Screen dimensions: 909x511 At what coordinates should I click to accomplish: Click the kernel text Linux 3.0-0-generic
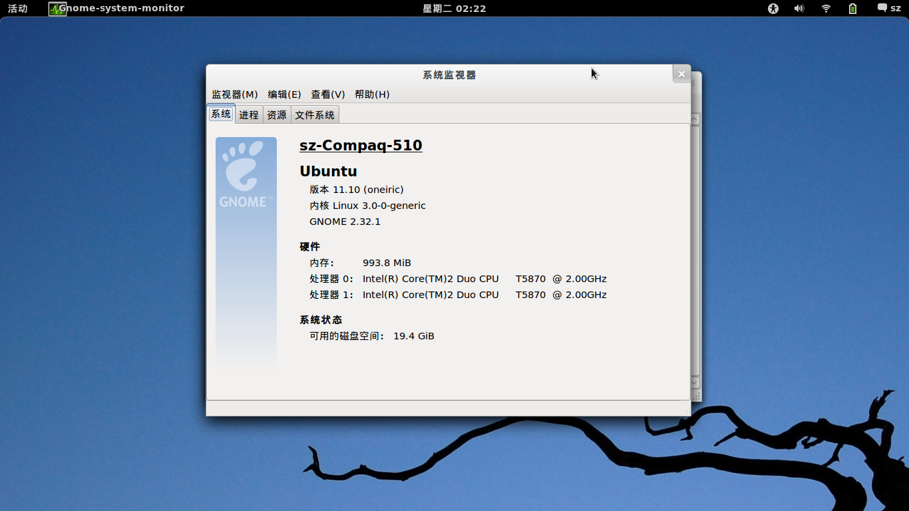click(379, 206)
